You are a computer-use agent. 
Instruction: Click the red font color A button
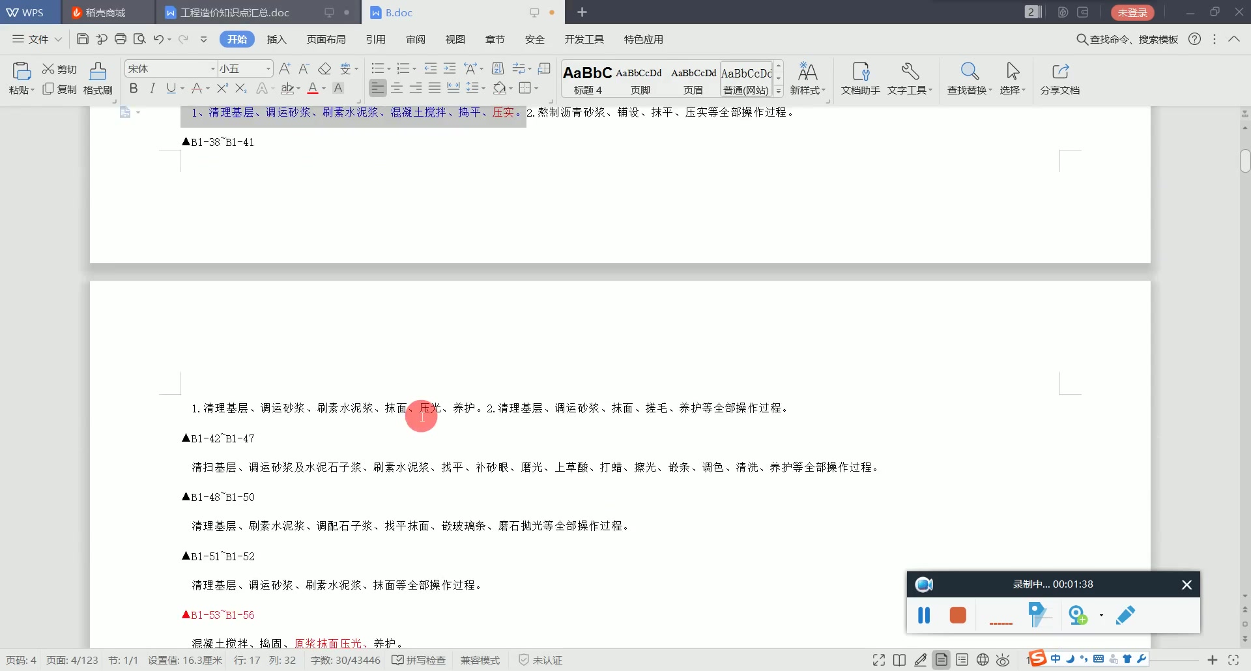313,88
